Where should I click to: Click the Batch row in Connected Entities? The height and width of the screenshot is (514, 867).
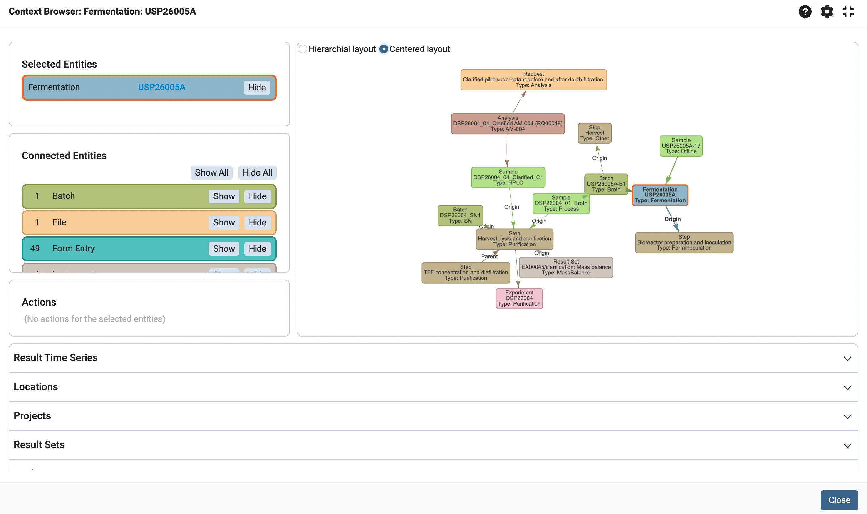149,196
